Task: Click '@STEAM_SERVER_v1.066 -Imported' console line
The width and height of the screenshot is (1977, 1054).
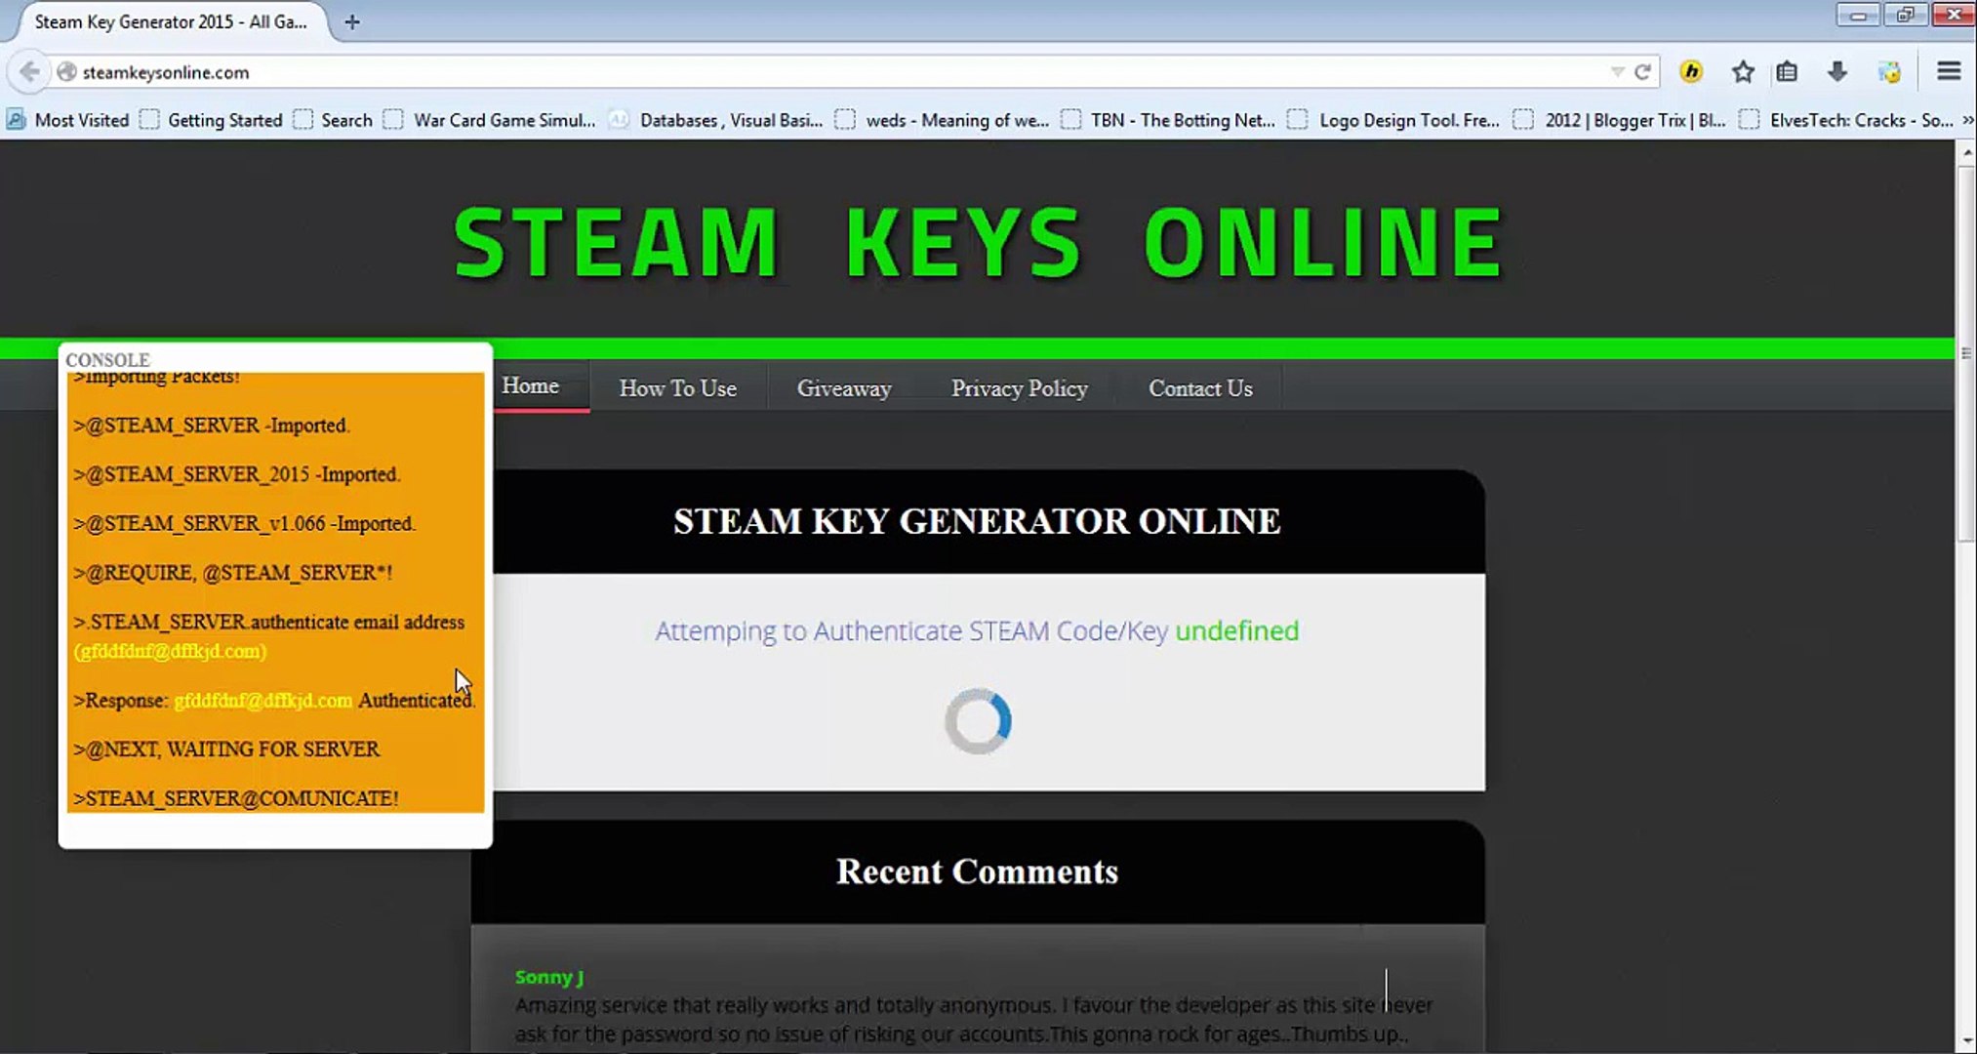Action: click(244, 524)
